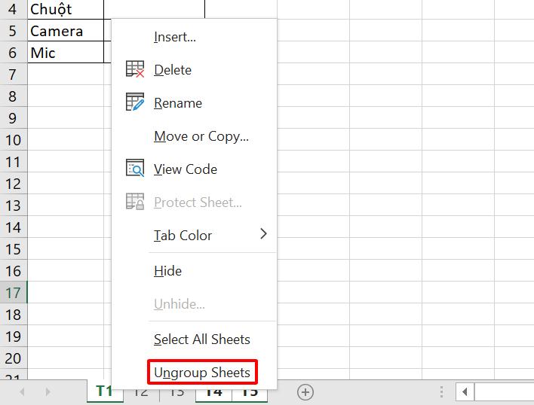The height and width of the screenshot is (405, 534).
Task: Click the View Code magnifier icon
Action: [135, 168]
